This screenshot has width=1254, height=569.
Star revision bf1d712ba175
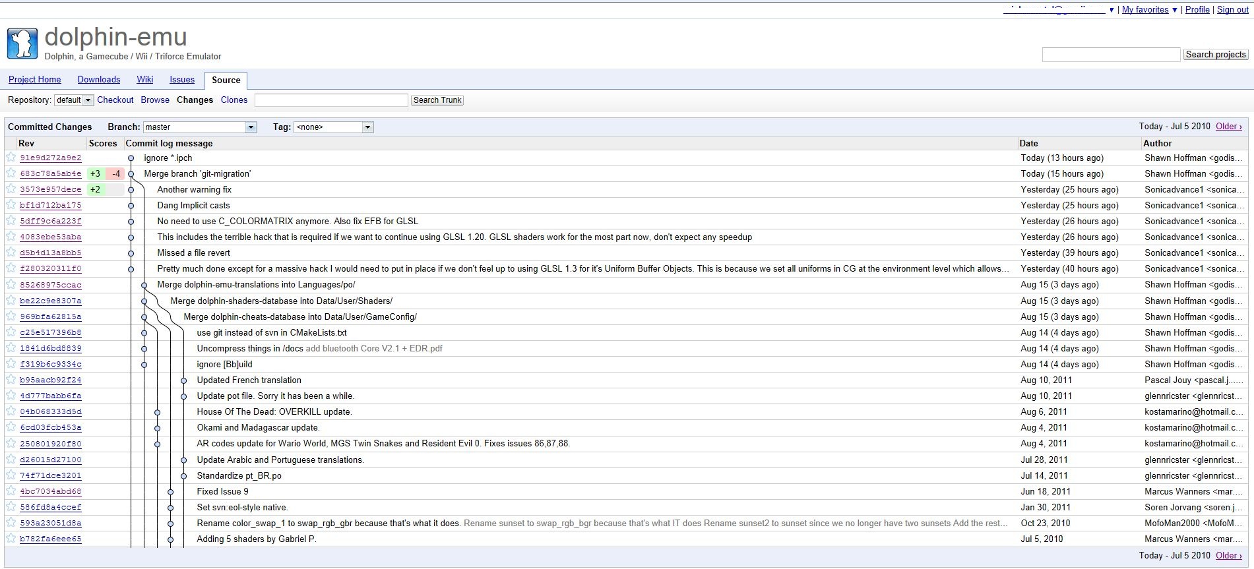tap(11, 204)
